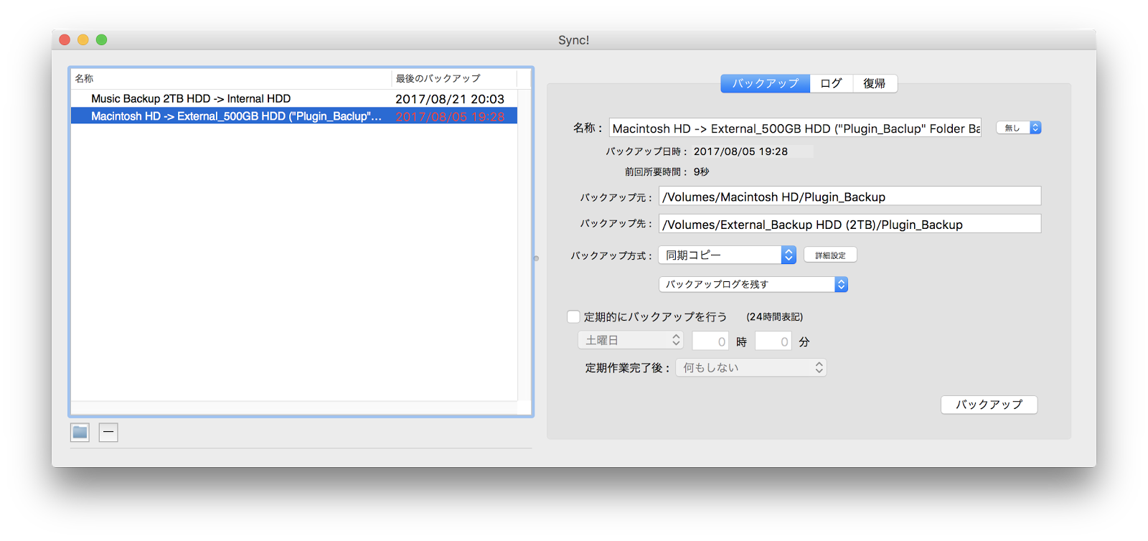Switch to the ログ tab

(831, 83)
